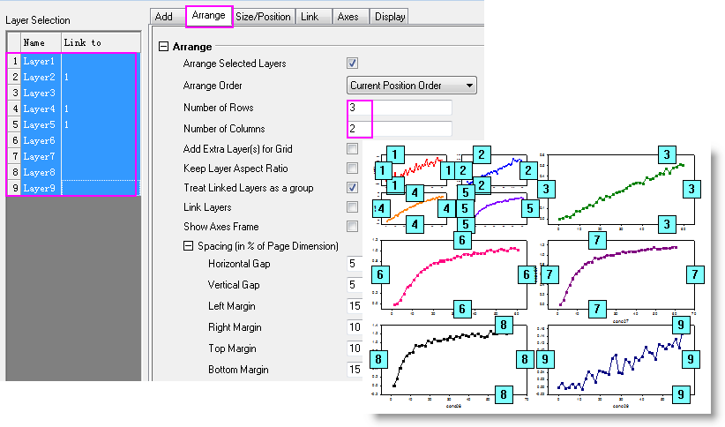Open the Arrange Order dropdown
725x427 pixels.
tap(412, 86)
